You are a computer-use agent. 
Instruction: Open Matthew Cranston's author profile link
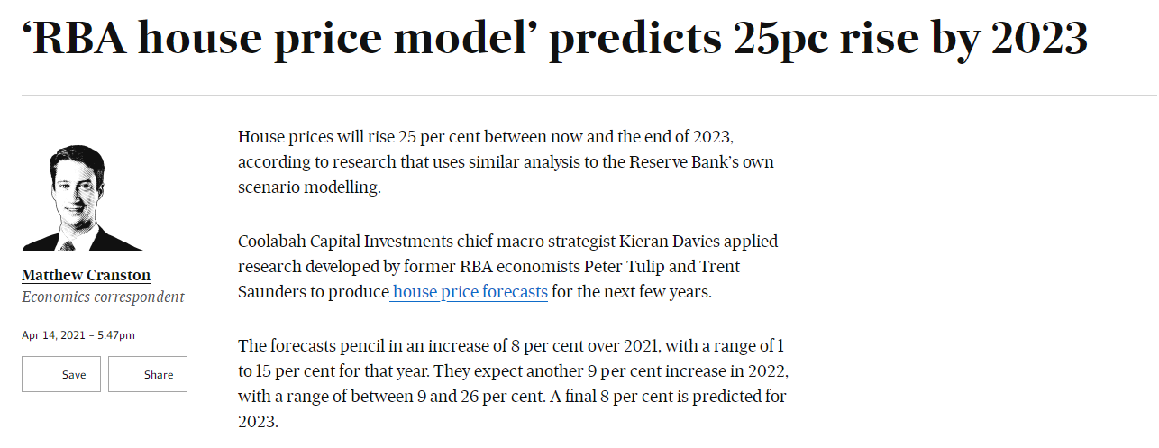click(86, 275)
